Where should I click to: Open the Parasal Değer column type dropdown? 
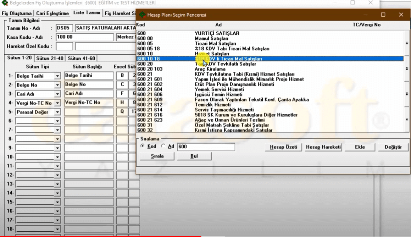[57, 112]
